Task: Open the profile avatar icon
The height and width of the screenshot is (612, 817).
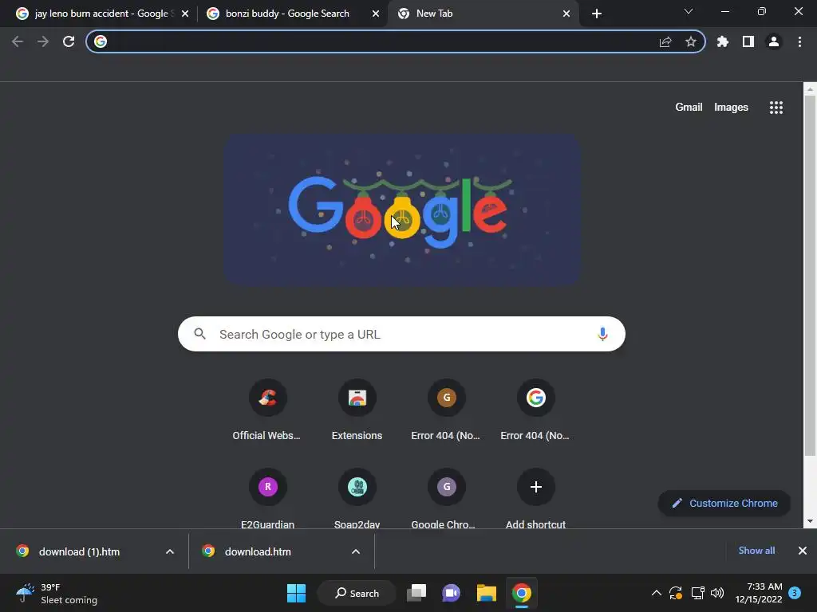Action: (774, 41)
